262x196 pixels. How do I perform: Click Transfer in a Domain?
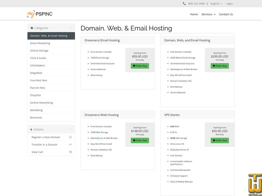click(51, 145)
